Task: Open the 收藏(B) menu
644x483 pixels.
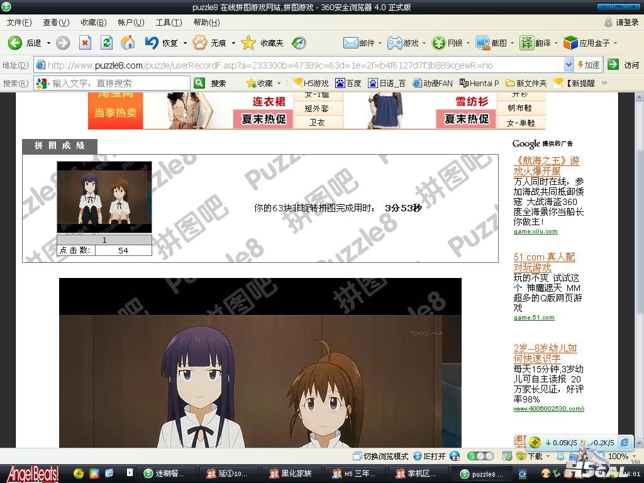Action: pyautogui.click(x=94, y=23)
